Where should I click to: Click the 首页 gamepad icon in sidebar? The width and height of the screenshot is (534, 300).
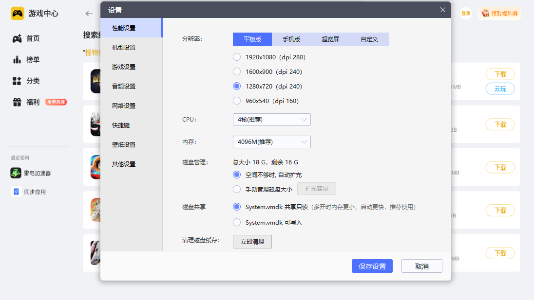pos(17,38)
